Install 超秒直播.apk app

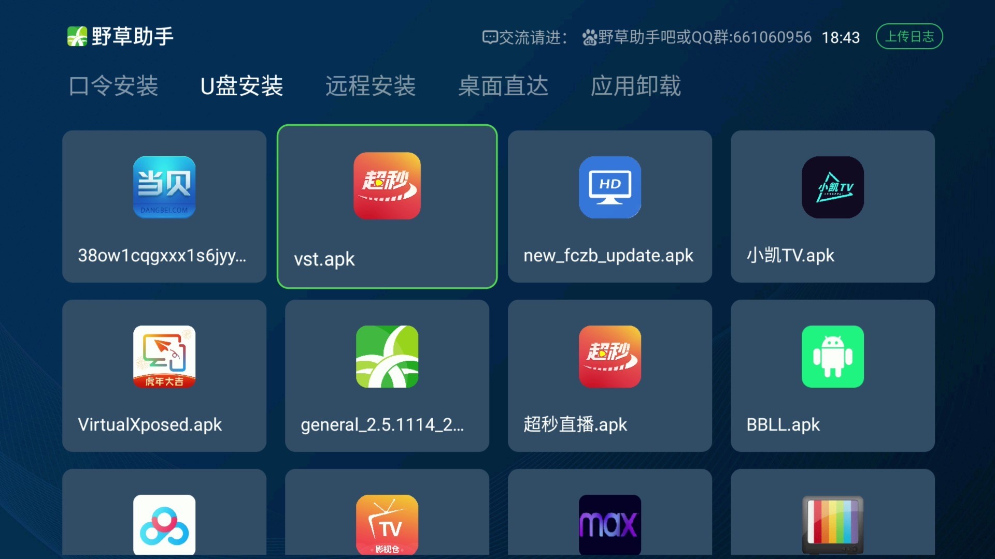coord(609,376)
